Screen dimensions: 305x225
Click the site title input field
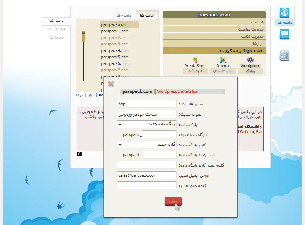(x=147, y=114)
